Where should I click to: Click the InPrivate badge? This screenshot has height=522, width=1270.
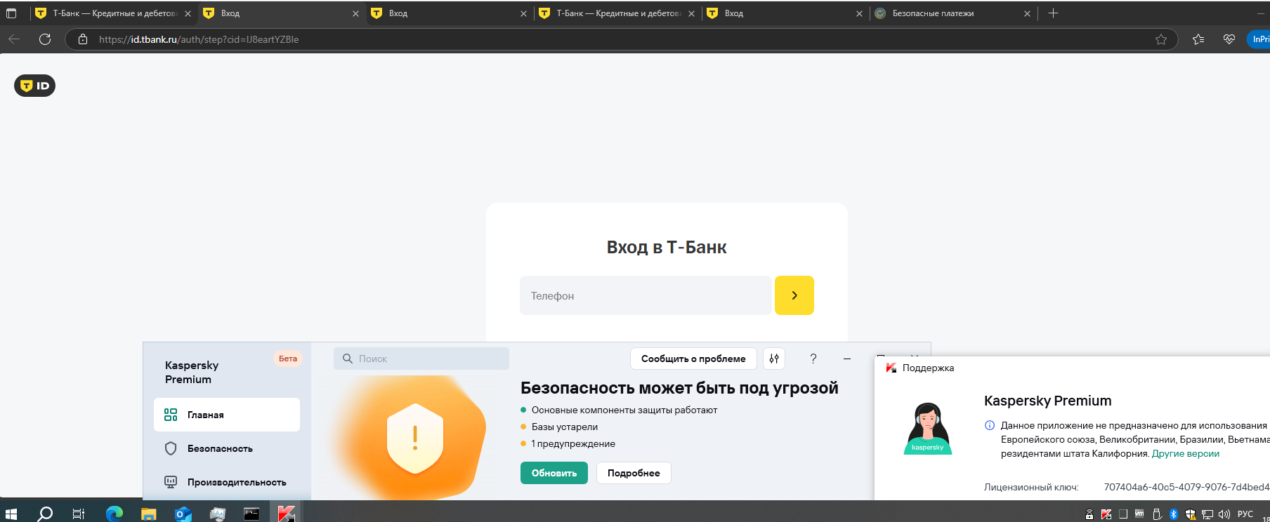(x=1259, y=39)
